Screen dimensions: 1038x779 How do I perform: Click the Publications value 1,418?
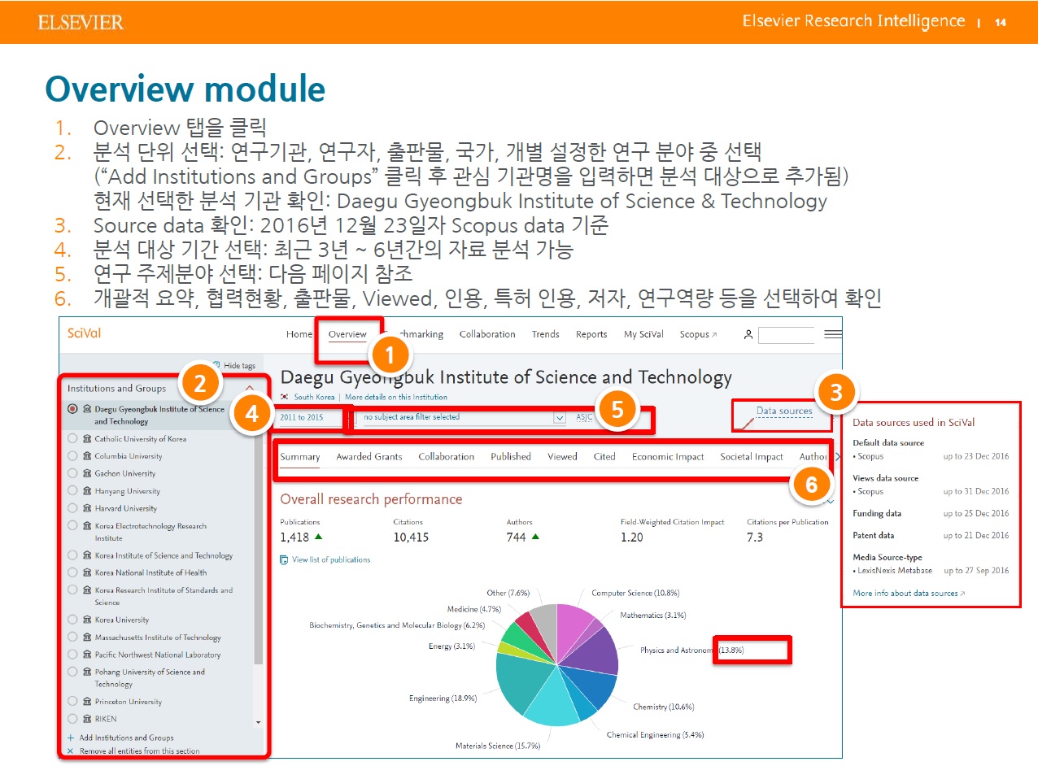(x=294, y=537)
